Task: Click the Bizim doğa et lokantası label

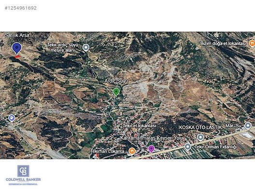Action: click(223, 43)
